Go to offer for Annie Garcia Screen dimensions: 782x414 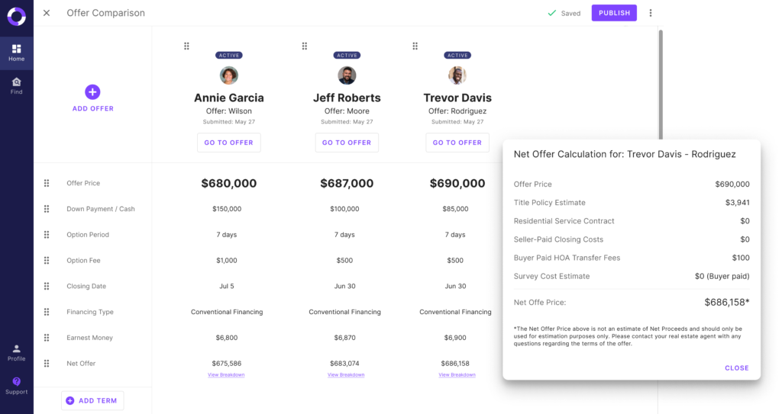tap(229, 143)
